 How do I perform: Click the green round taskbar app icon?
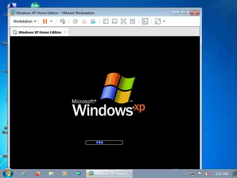tap(79, 173)
